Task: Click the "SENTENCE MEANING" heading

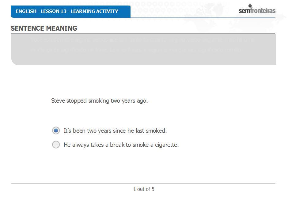Action: [x=44, y=28]
